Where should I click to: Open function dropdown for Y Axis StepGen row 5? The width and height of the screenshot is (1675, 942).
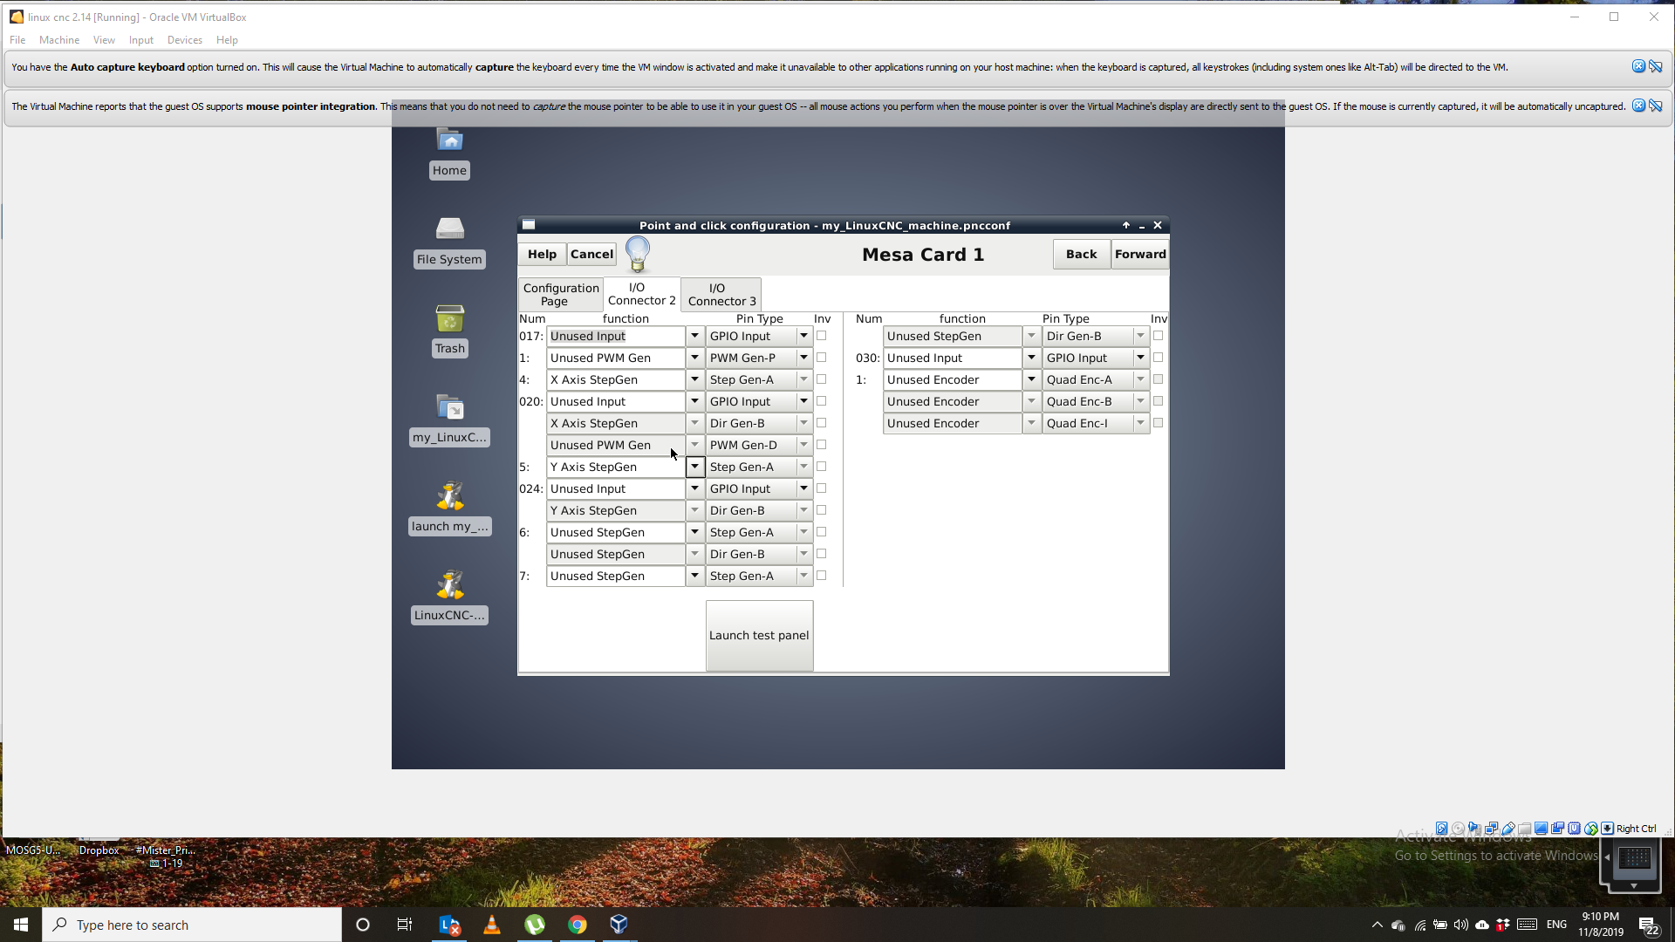(x=694, y=467)
